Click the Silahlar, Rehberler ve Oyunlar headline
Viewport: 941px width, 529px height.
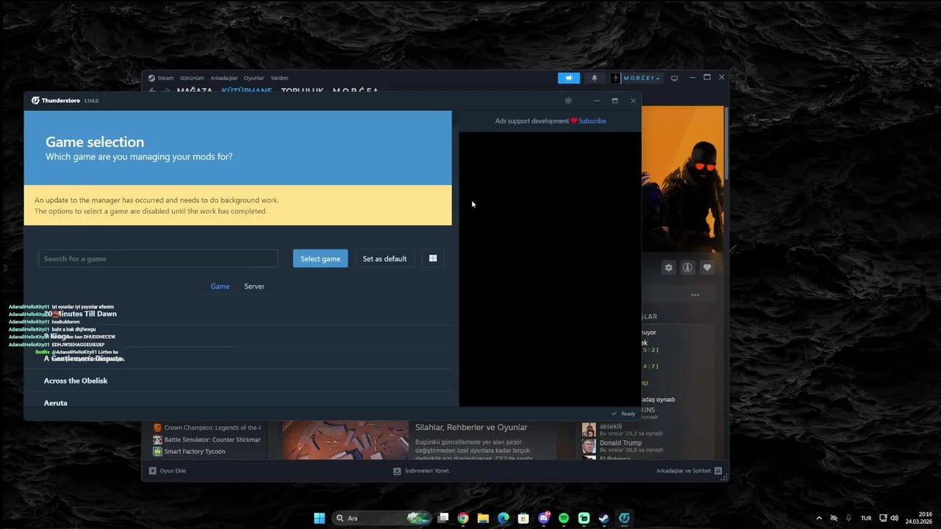pyautogui.click(x=471, y=428)
